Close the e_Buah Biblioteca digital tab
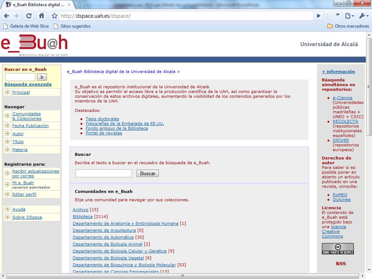The width and height of the screenshot is (372, 279). tap(69, 4)
